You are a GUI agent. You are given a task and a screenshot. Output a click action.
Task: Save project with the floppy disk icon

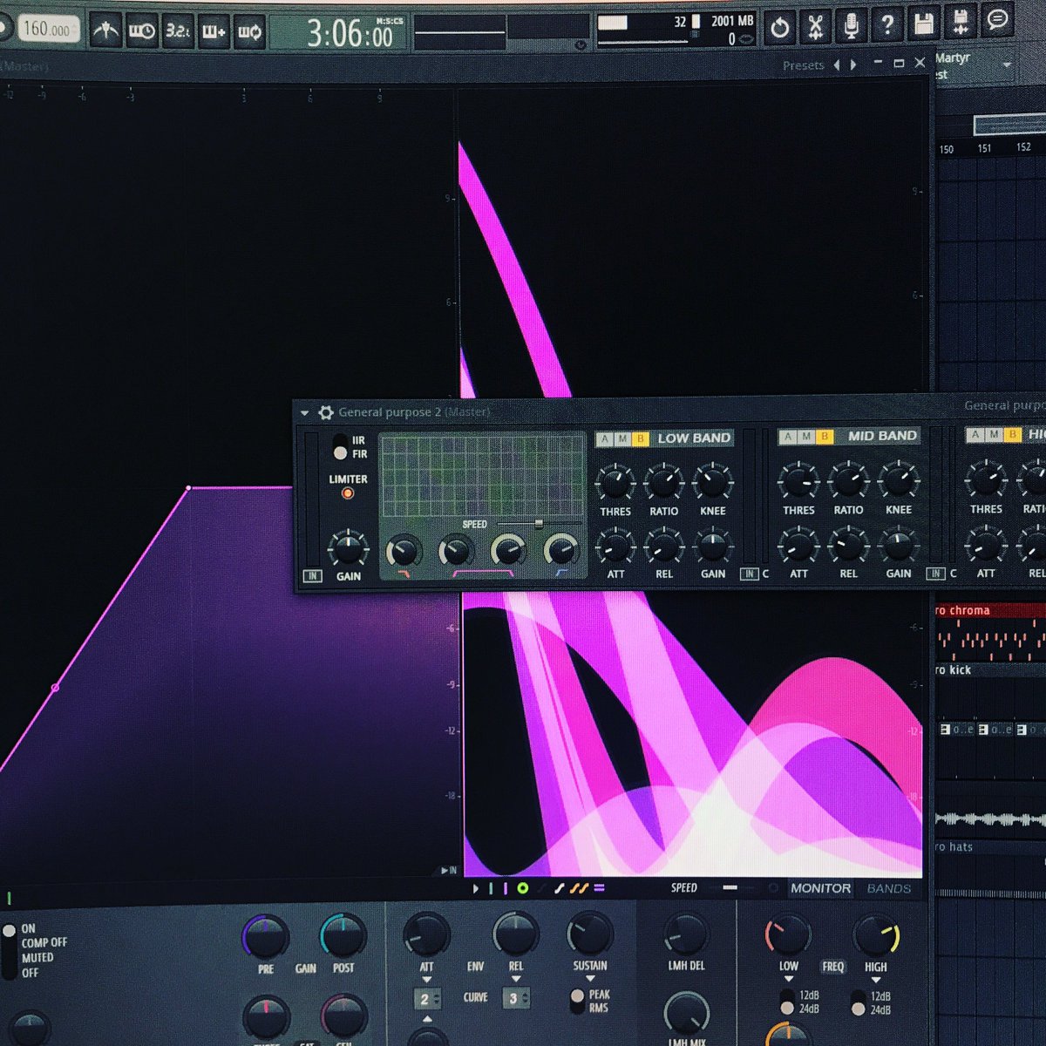924,24
